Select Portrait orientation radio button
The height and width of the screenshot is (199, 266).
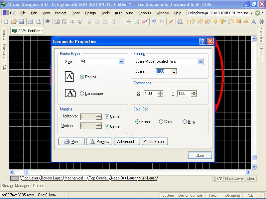[82, 77]
